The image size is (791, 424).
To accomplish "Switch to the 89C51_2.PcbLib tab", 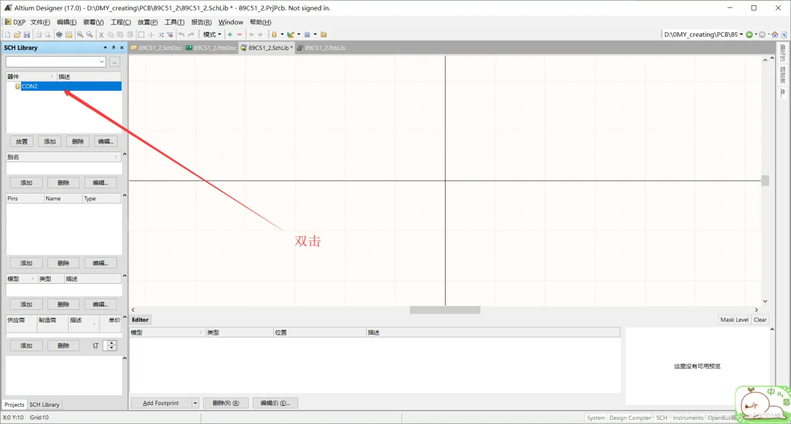I will (321, 48).
